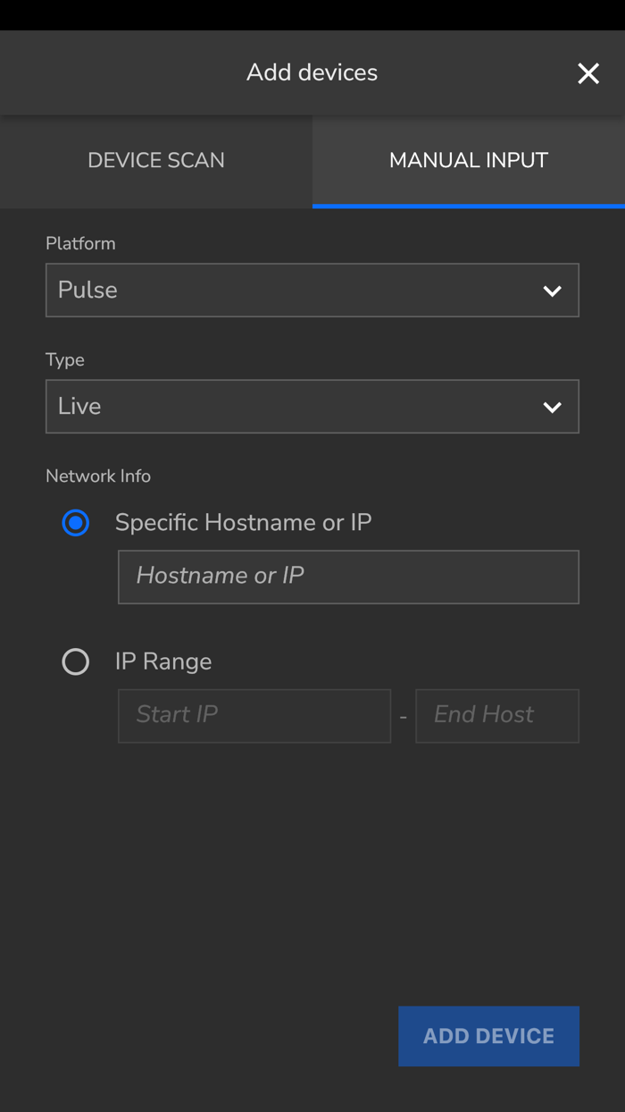The image size is (625, 1112).
Task: Close the Add devices dialog
Action: pos(588,73)
